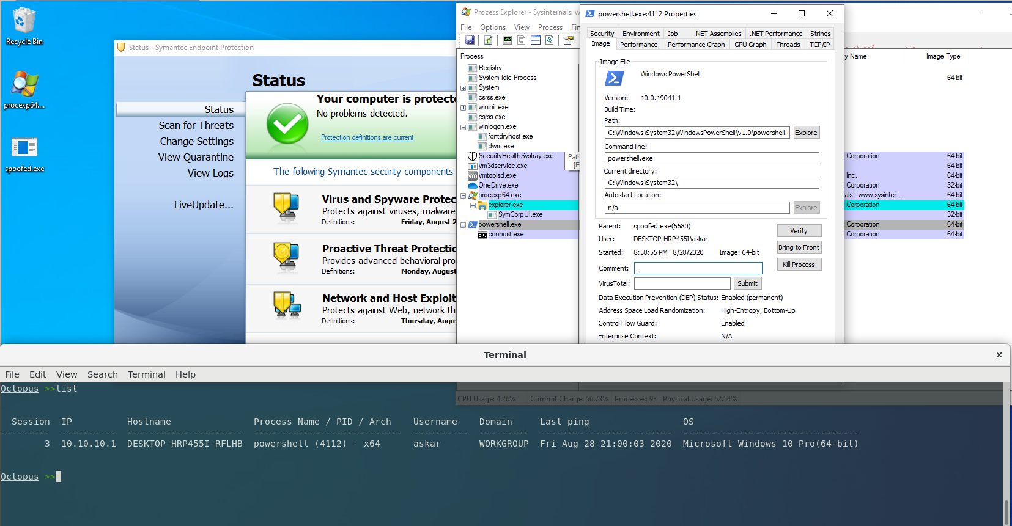Select Scan for Threats in the Symantec sidebar
The image size is (1012, 526).
(x=196, y=125)
